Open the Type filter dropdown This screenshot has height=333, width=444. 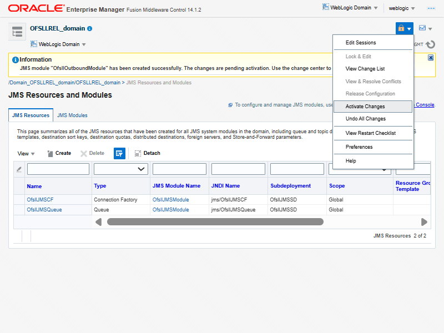121,169
